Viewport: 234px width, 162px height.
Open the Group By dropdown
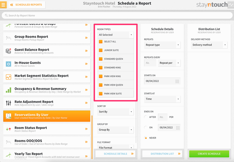(115, 130)
